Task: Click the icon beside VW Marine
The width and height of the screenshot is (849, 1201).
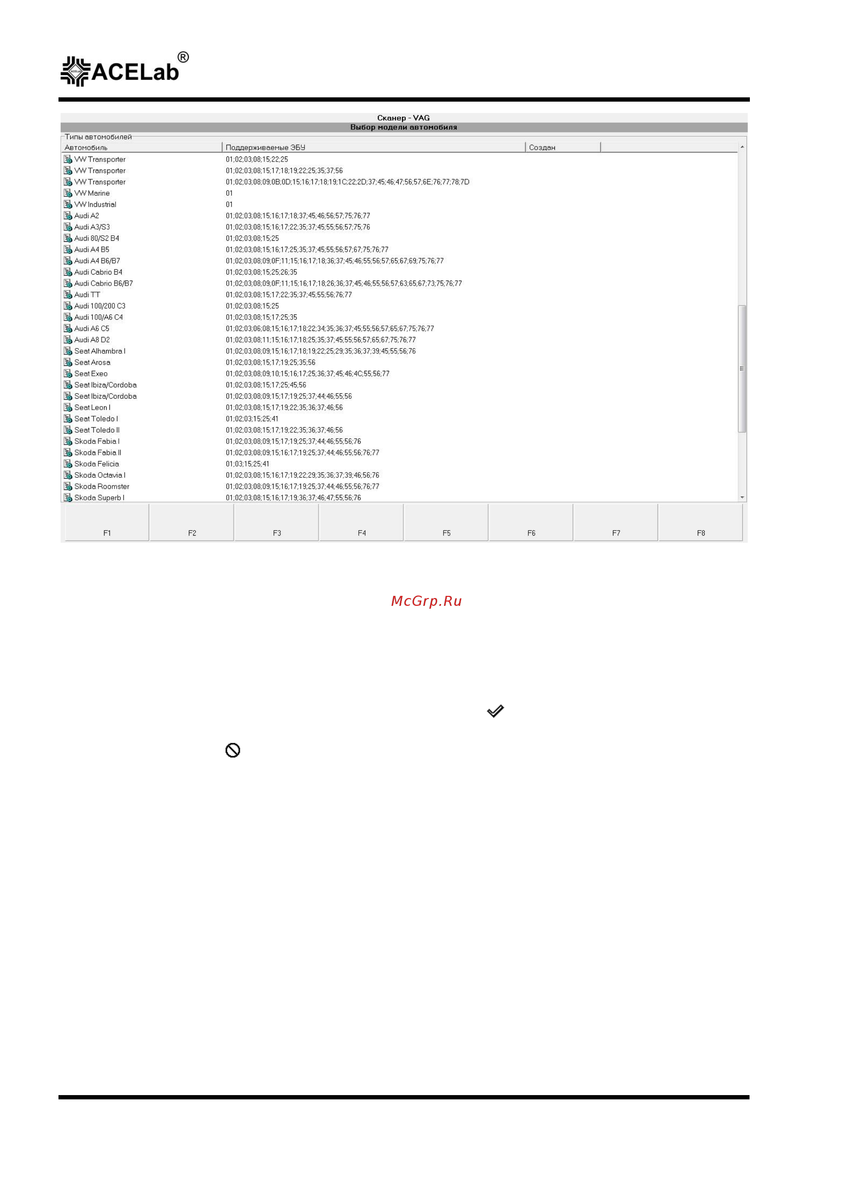Action: point(68,193)
